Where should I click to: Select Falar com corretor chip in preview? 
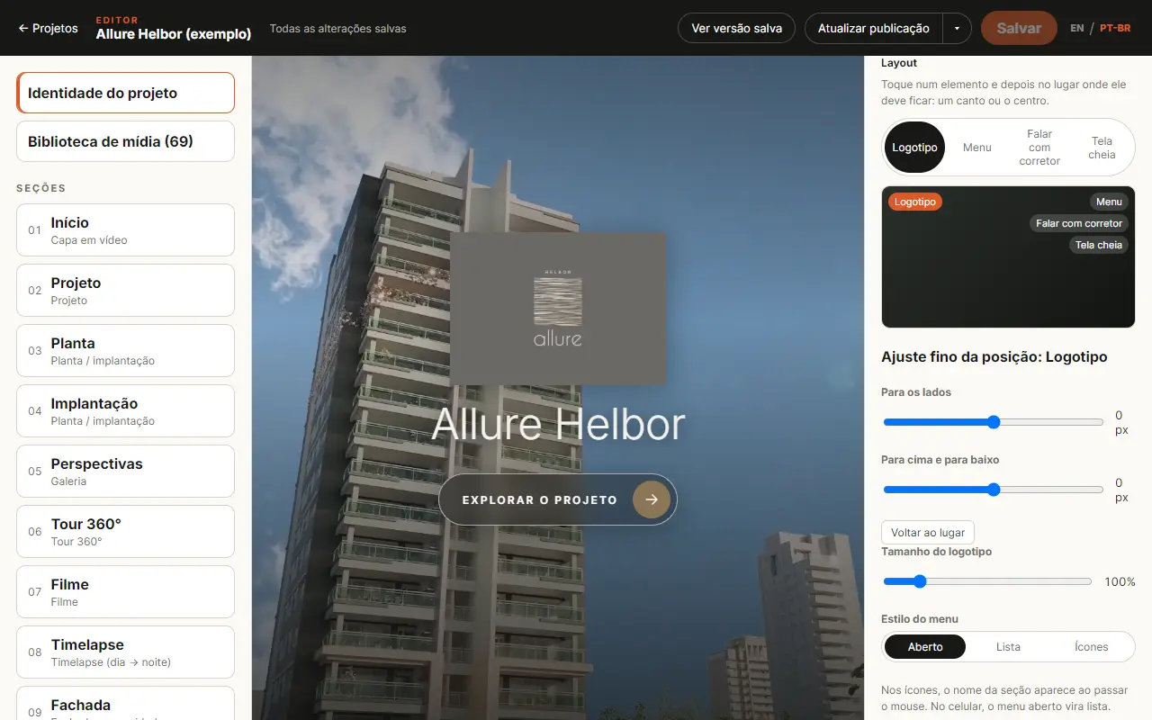(x=1079, y=223)
